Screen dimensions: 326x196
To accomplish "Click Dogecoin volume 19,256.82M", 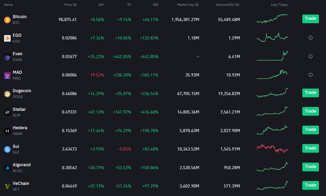I will coord(228,94).
